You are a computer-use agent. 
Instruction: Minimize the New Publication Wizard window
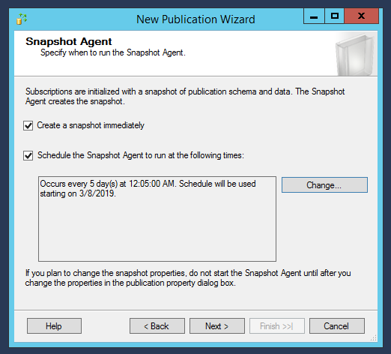314,16
